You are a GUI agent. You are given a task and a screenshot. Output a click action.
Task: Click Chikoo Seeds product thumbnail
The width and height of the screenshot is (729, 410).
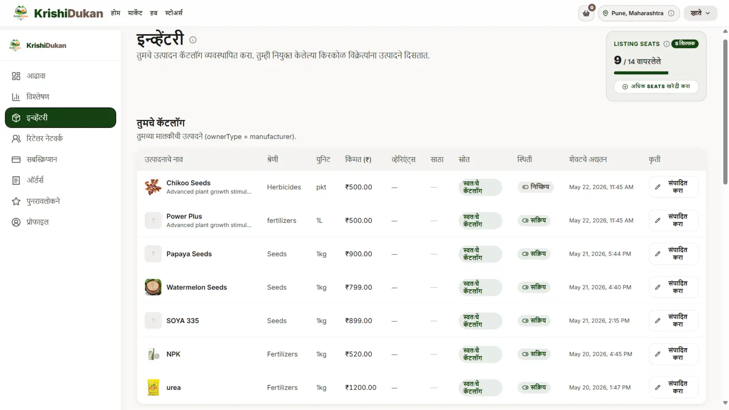(x=153, y=187)
